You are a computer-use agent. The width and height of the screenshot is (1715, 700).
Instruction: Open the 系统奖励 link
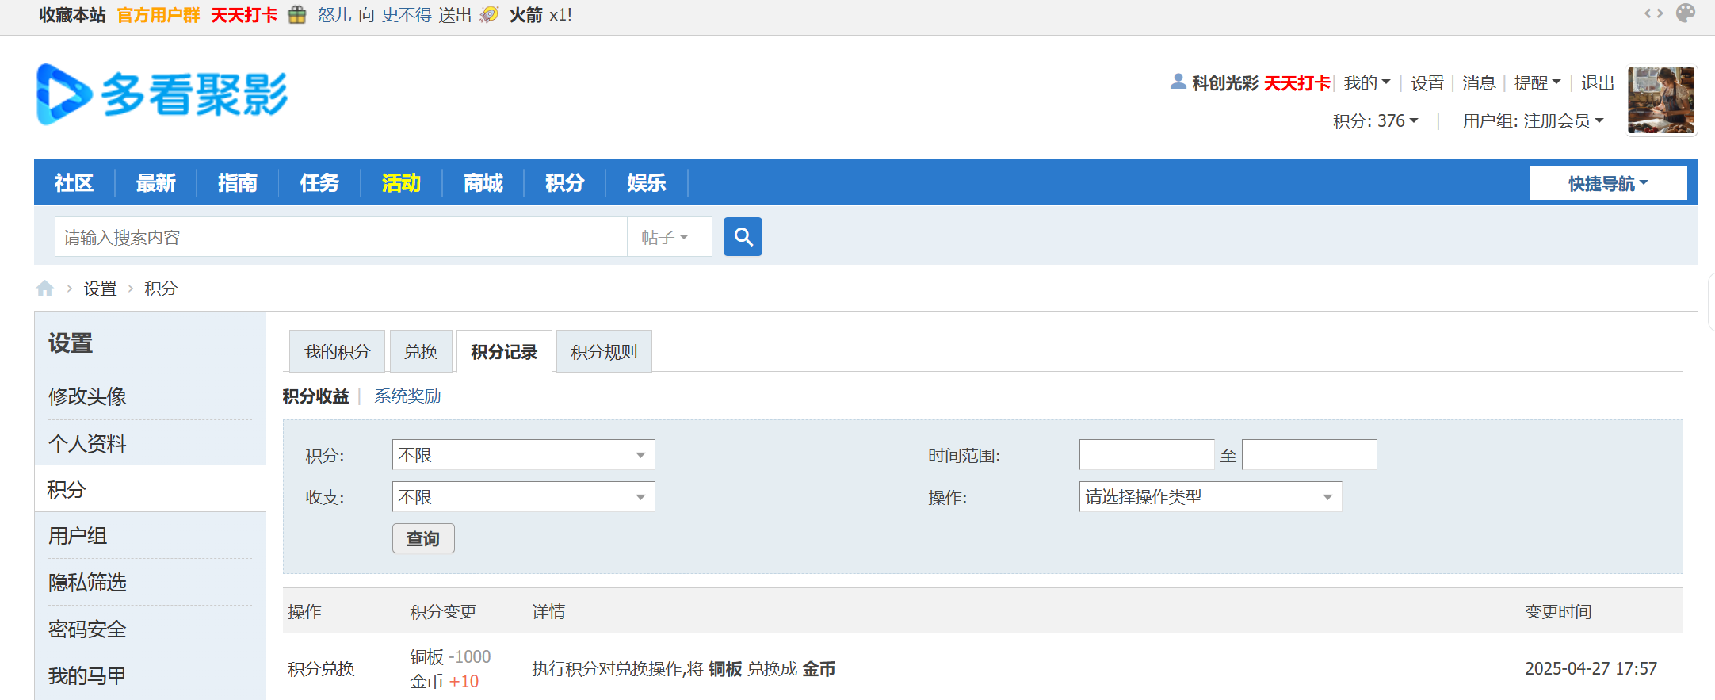click(x=407, y=396)
